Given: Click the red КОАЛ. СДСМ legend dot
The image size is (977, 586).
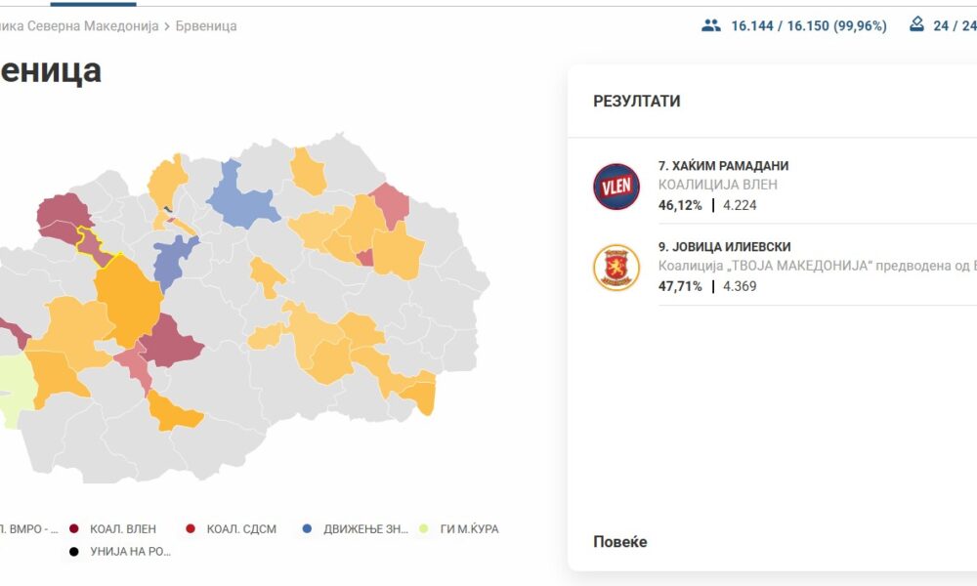Looking at the screenshot, I should 191,529.
